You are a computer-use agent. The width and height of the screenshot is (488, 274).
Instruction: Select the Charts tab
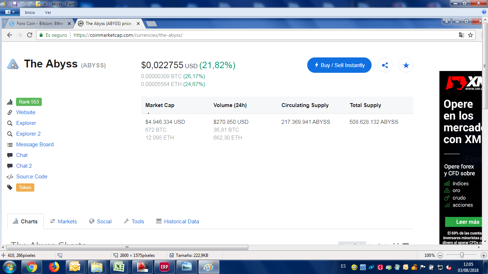click(x=25, y=222)
